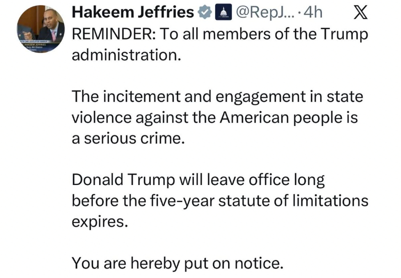Click the line 'You are hereby put on notice.'
Screen dimensions: 401x278
(x=181, y=262)
